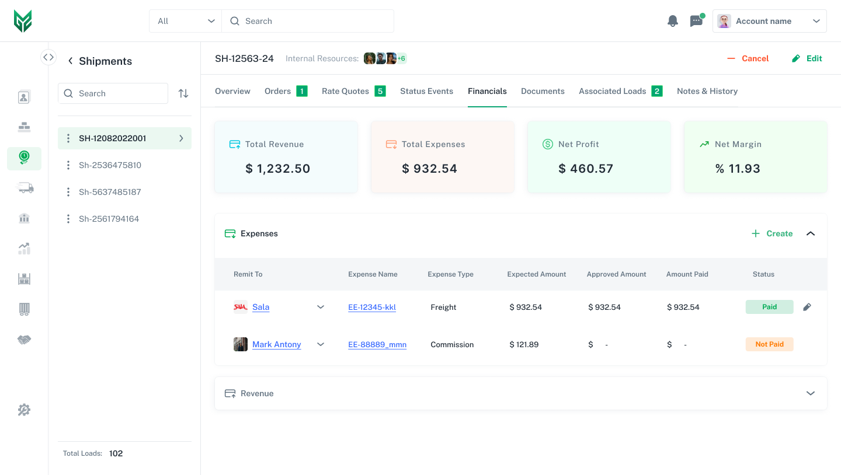Viewport: 841px width, 475px height.
Task: Sort the shipments list
Action: [183, 93]
